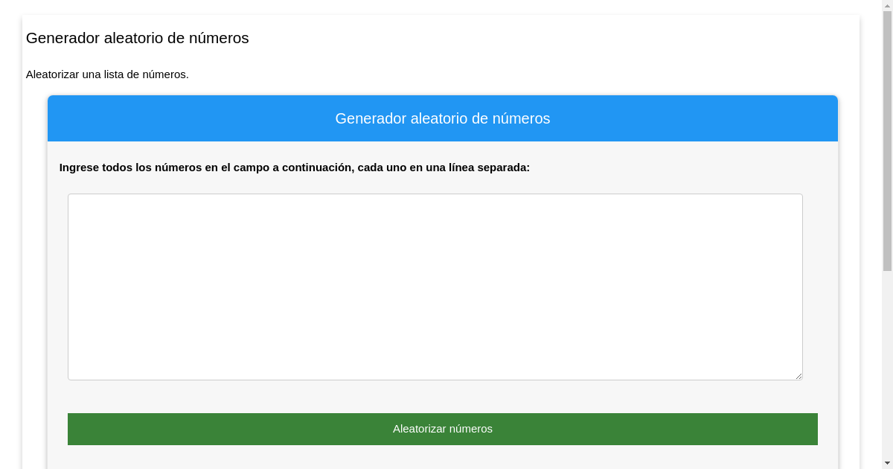Click the text "Aleatorizar una lista de números."
The height and width of the screenshot is (469, 893).
click(x=107, y=74)
